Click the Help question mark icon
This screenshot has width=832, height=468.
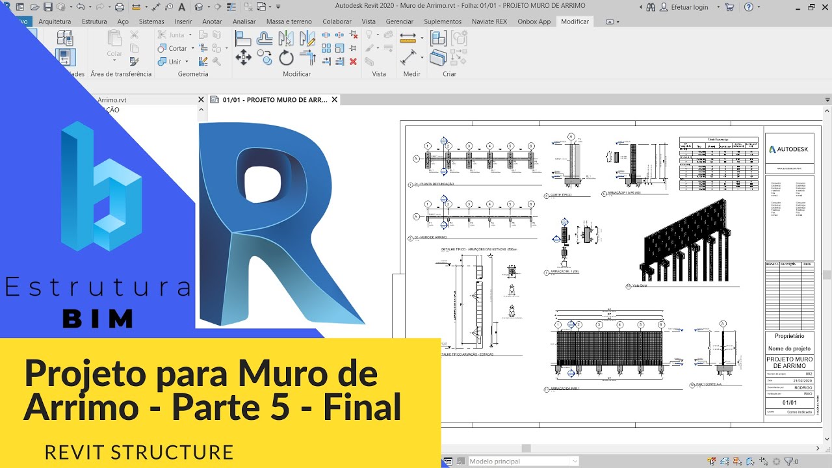(x=749, y=7)
